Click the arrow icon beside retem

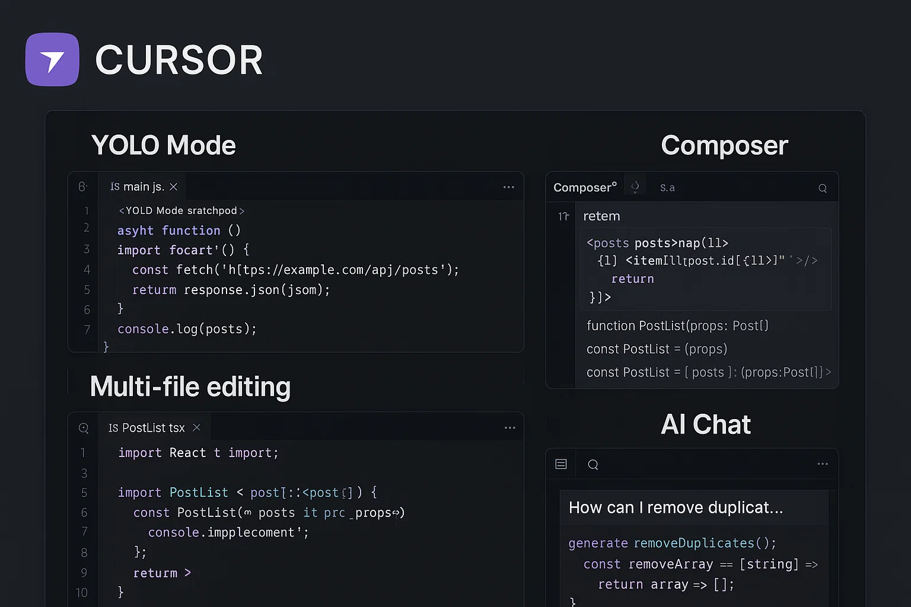point(563,216)
